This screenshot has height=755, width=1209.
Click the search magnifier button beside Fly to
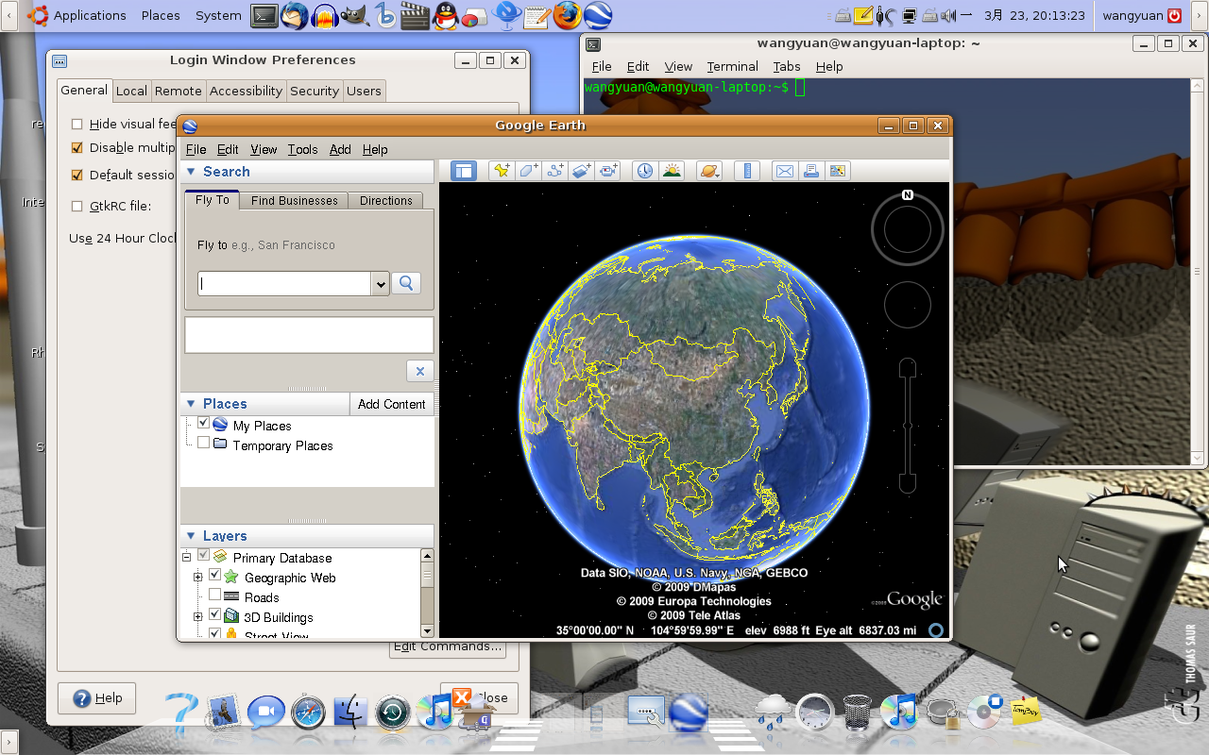[406, 283]
